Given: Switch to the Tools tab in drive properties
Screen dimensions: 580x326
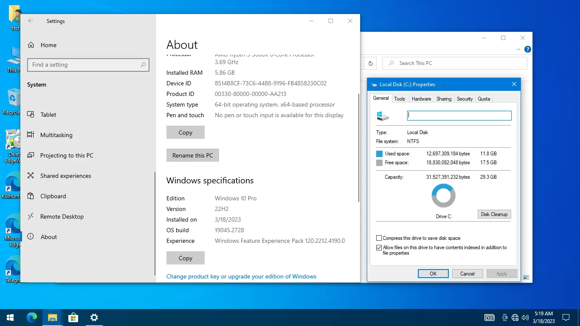Looking at the screenshot, I should (400, 98).
